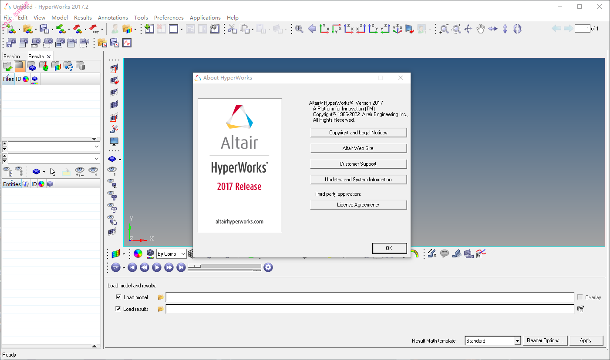Image resolution: width=610 pixels, height=360 pixels.
Task: Click the four-arrow move view icon
Action: tap(468, 29)
